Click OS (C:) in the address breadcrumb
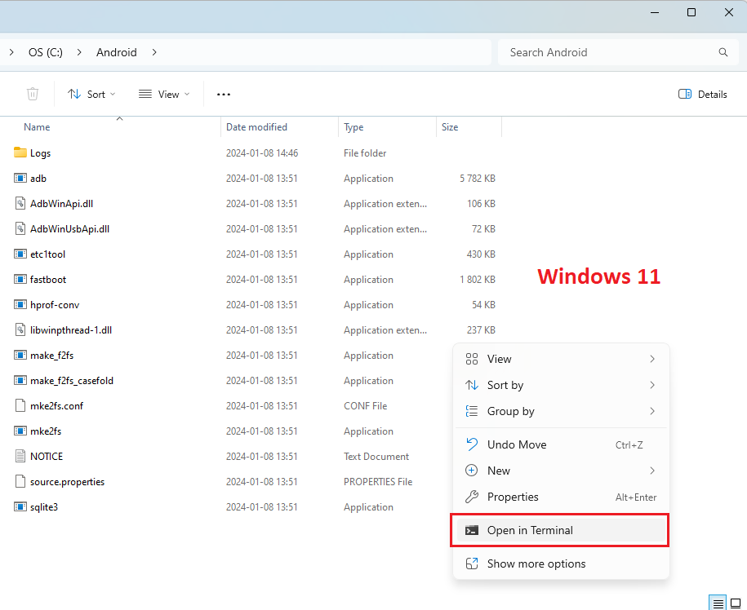This screenshot has height=610, width=747. [45, 52]
